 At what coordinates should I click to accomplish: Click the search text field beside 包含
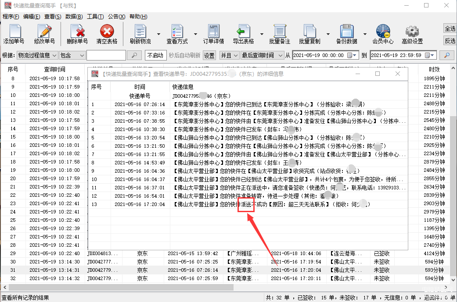(106, 55)
